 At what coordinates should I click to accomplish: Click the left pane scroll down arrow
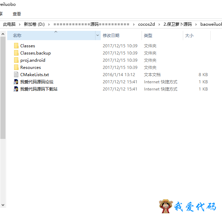tap(3, 205)
